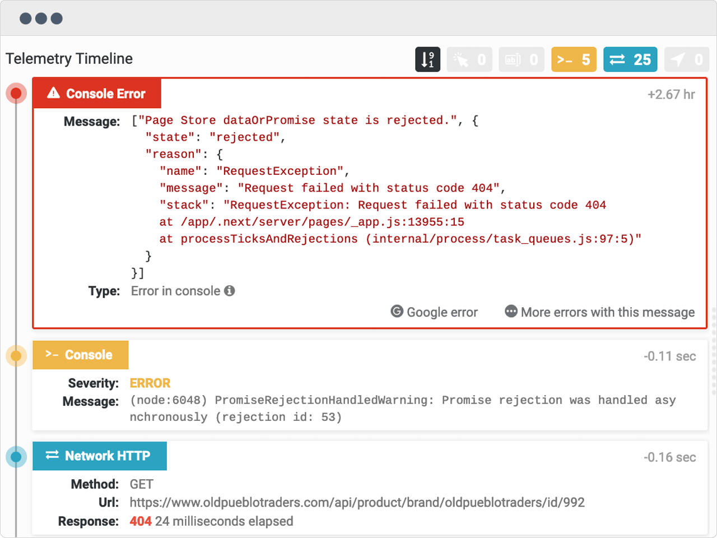
Task: Click the ERROR severity value
Action: [150, 383]
